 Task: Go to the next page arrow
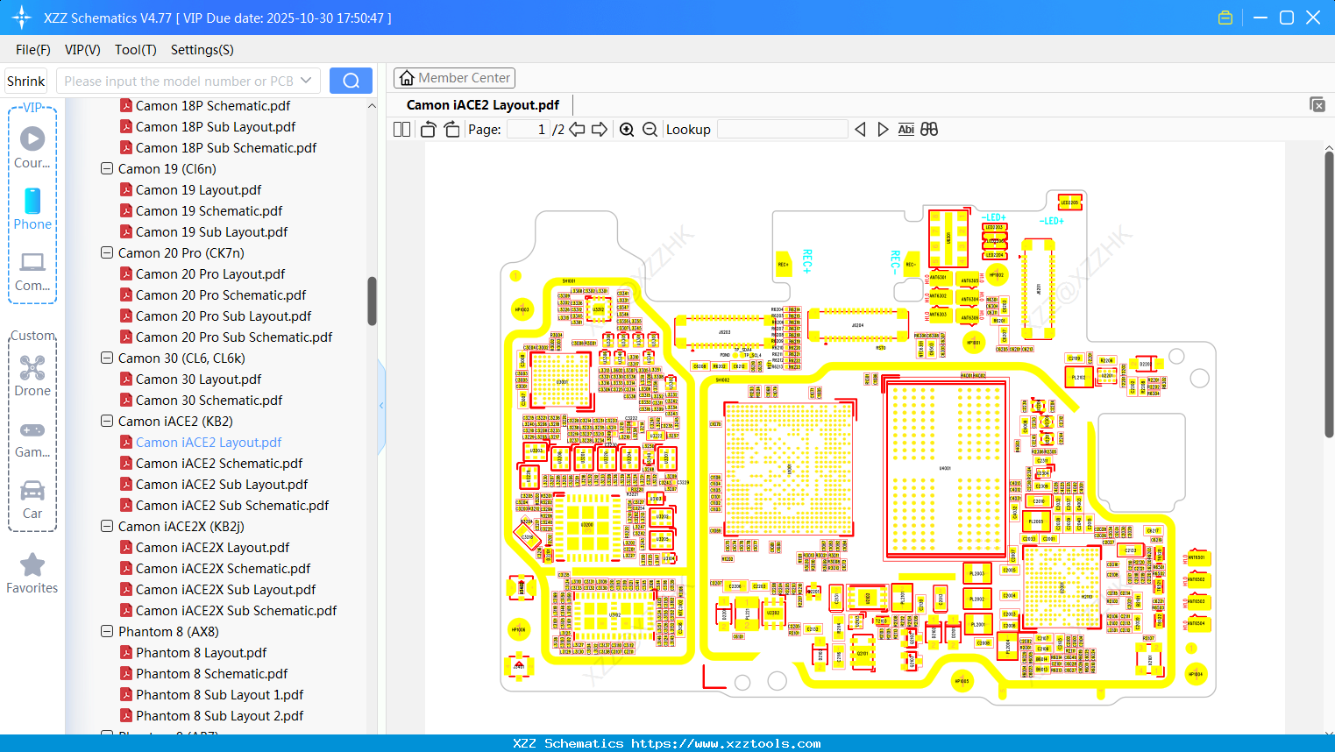click(600, 129)
